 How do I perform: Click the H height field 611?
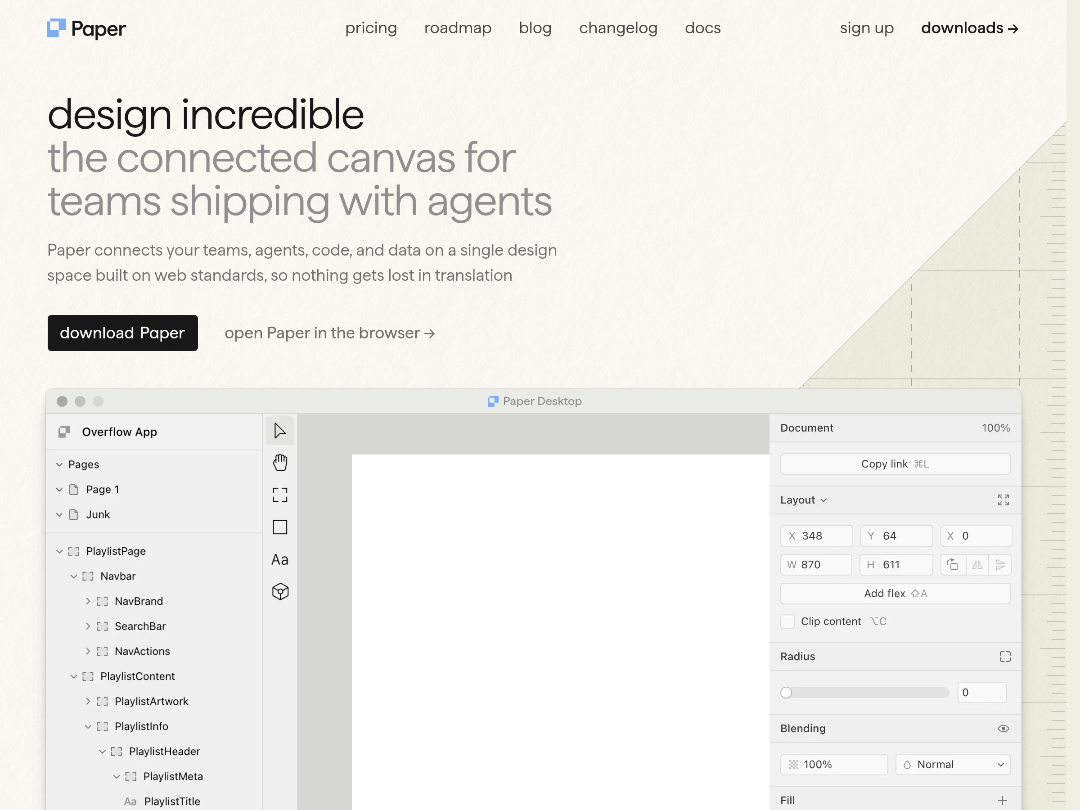pyautogui.click(x=896, y=564)
